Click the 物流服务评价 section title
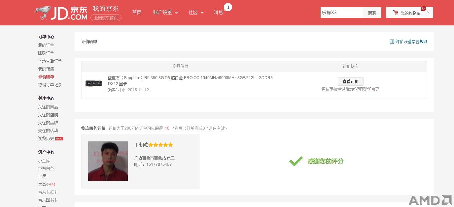The height and width of the screenshot is (207, 454). (93, 128)
